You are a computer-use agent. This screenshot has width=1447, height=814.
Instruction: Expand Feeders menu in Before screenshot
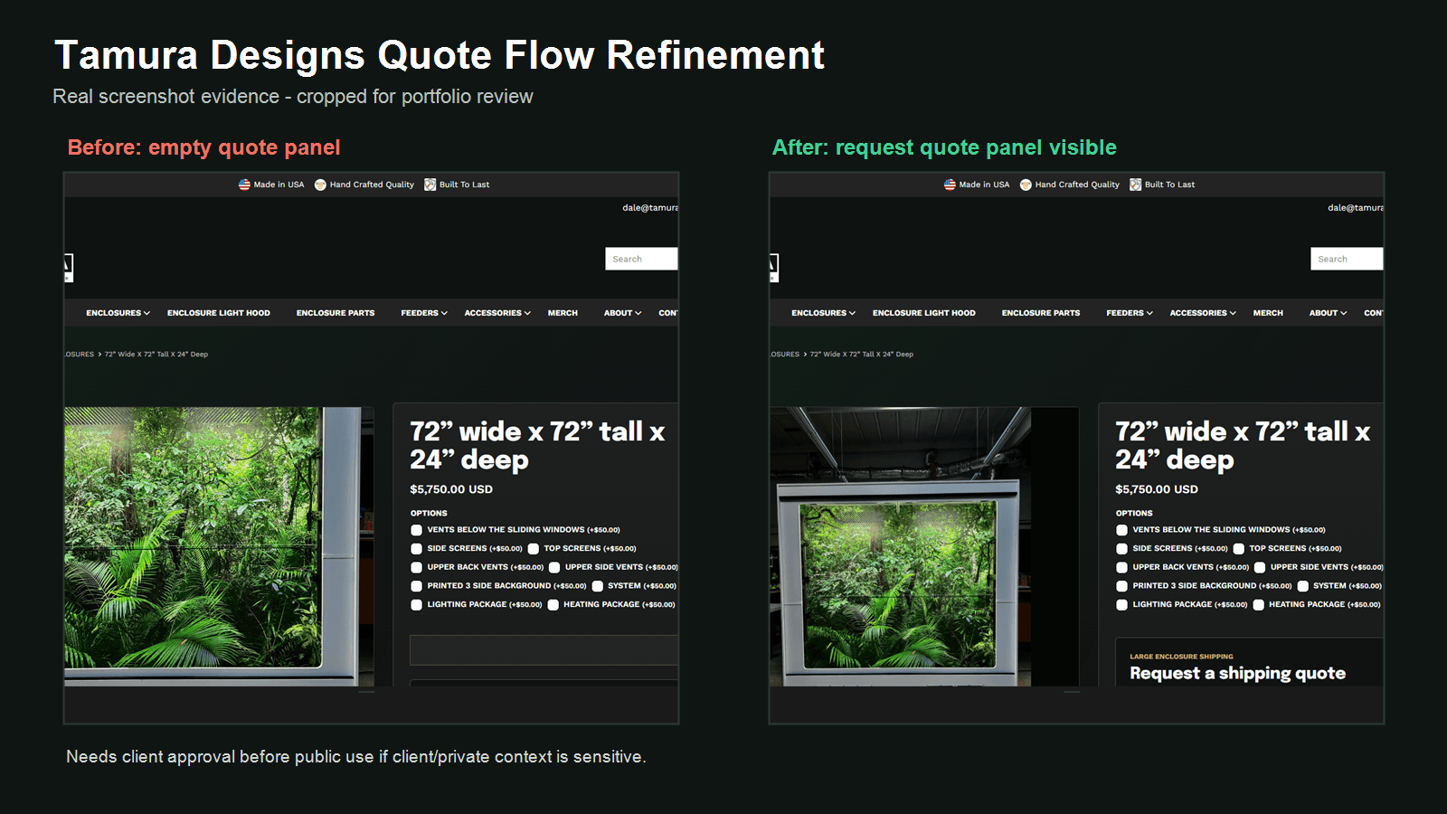(x=424, y=313)
